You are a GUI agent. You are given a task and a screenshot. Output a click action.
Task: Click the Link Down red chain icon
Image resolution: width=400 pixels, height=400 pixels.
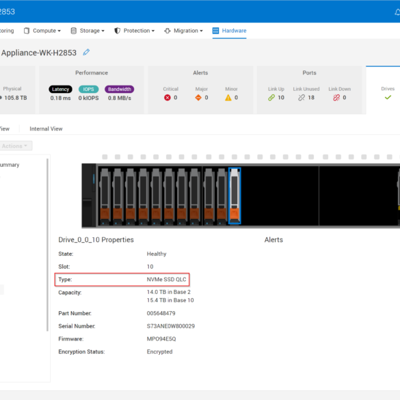point(336,98)
